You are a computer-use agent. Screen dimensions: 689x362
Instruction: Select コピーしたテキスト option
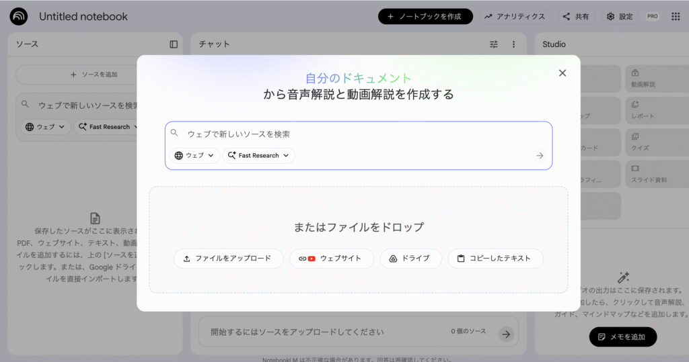(x=495, y=259)
